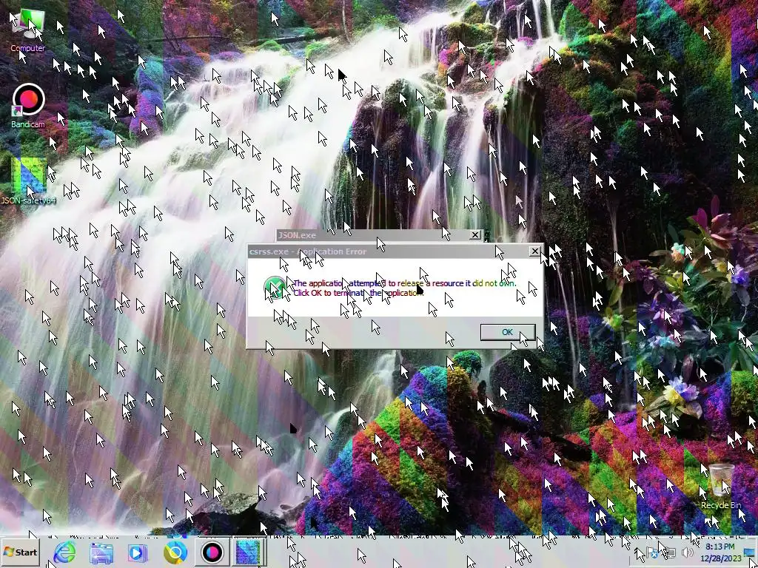Screen dimensions: 758x568
Task: Close the JSON.exe window
Action: point(474,234)
